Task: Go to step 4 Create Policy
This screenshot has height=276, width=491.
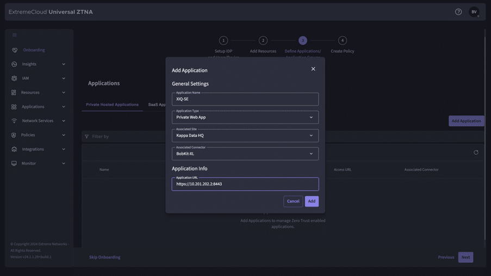Action: (x=343, y=41)
